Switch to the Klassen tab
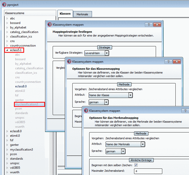The height and width of the screenshot is (175, 189). coord(65,14)
